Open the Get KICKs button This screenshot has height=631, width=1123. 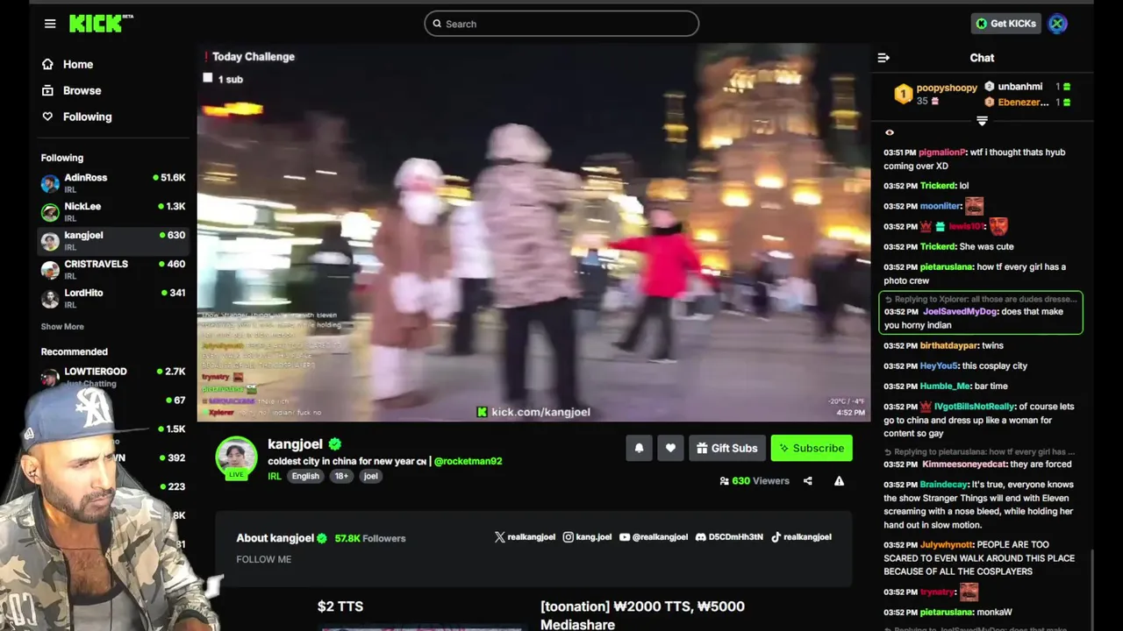pos(1006,24)
